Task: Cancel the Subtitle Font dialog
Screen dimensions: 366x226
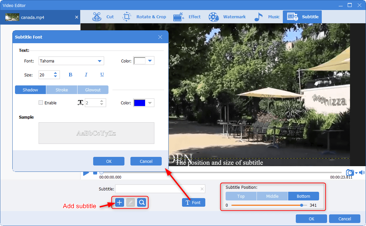Action: (146, 161)
